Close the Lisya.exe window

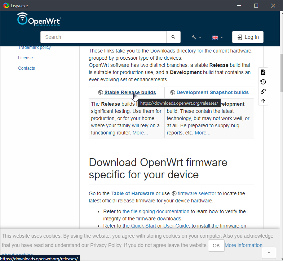(x=273, y=6)
